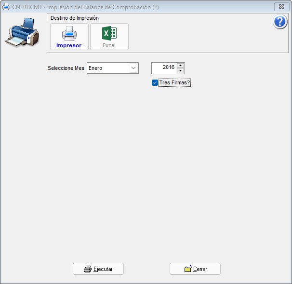
Task: Select Impresor as print destination
Action: (69, 37)
